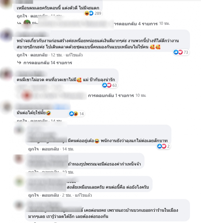
Task: Click the 12 ชม. timestamp of the comment
Action: point(57,55)
